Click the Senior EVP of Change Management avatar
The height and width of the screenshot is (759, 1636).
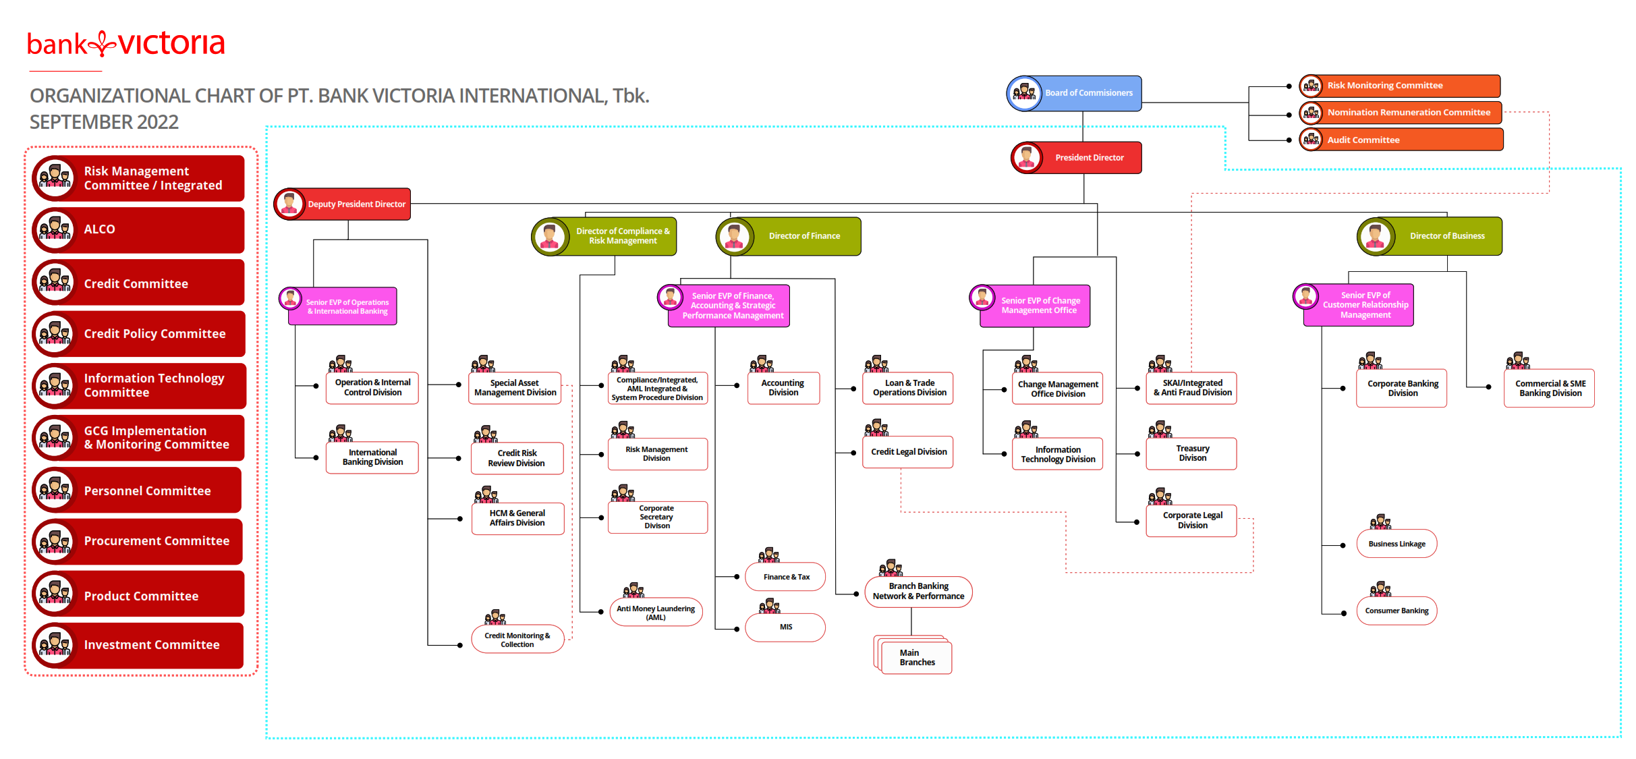click(982, 298)
